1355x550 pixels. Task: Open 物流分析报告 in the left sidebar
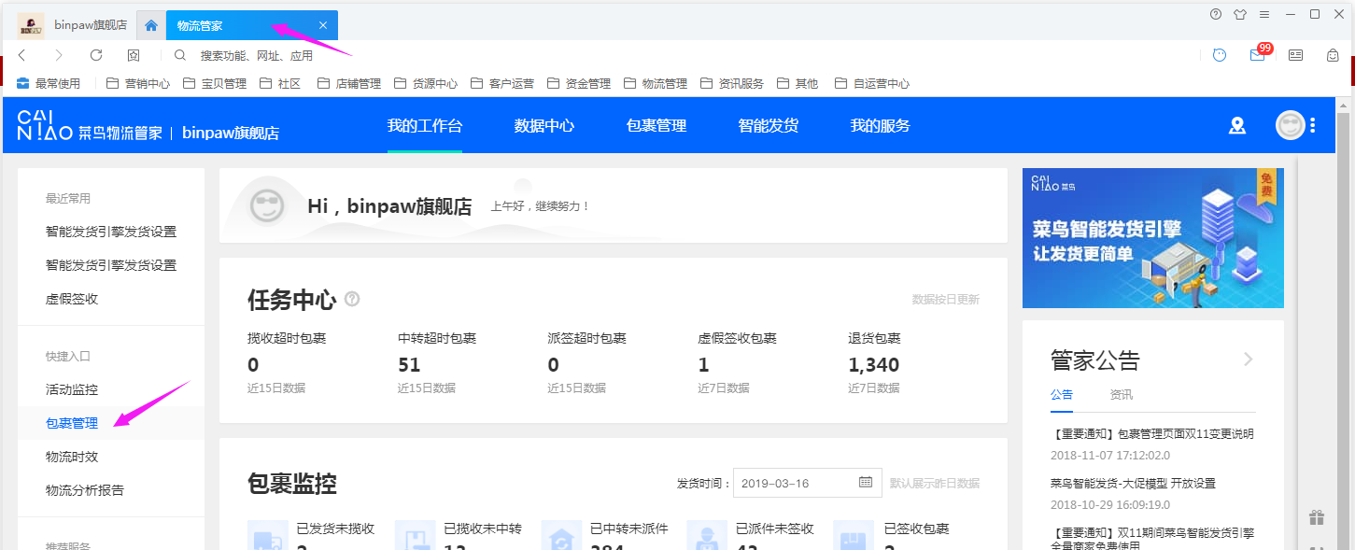[x=85, y=490]
